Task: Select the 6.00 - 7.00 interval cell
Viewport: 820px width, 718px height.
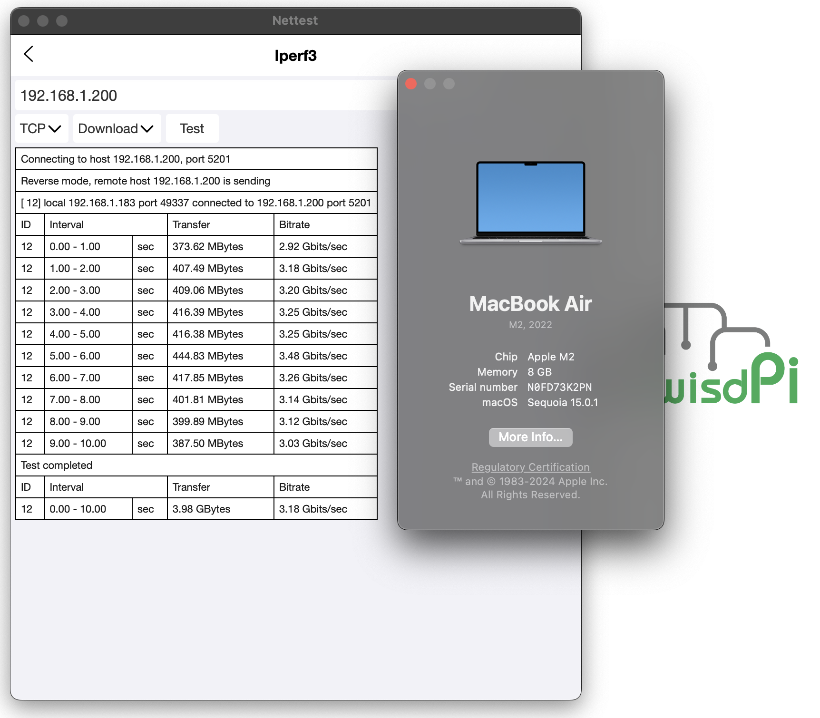Action: coord(88,378)
